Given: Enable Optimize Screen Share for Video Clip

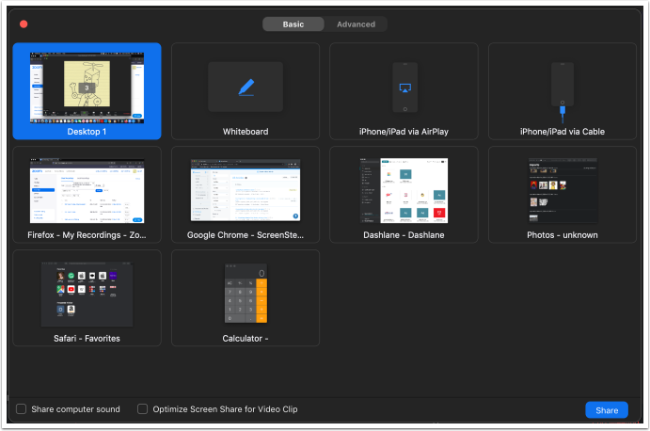Looking at the screenshot, I should (x=143, y=409).
